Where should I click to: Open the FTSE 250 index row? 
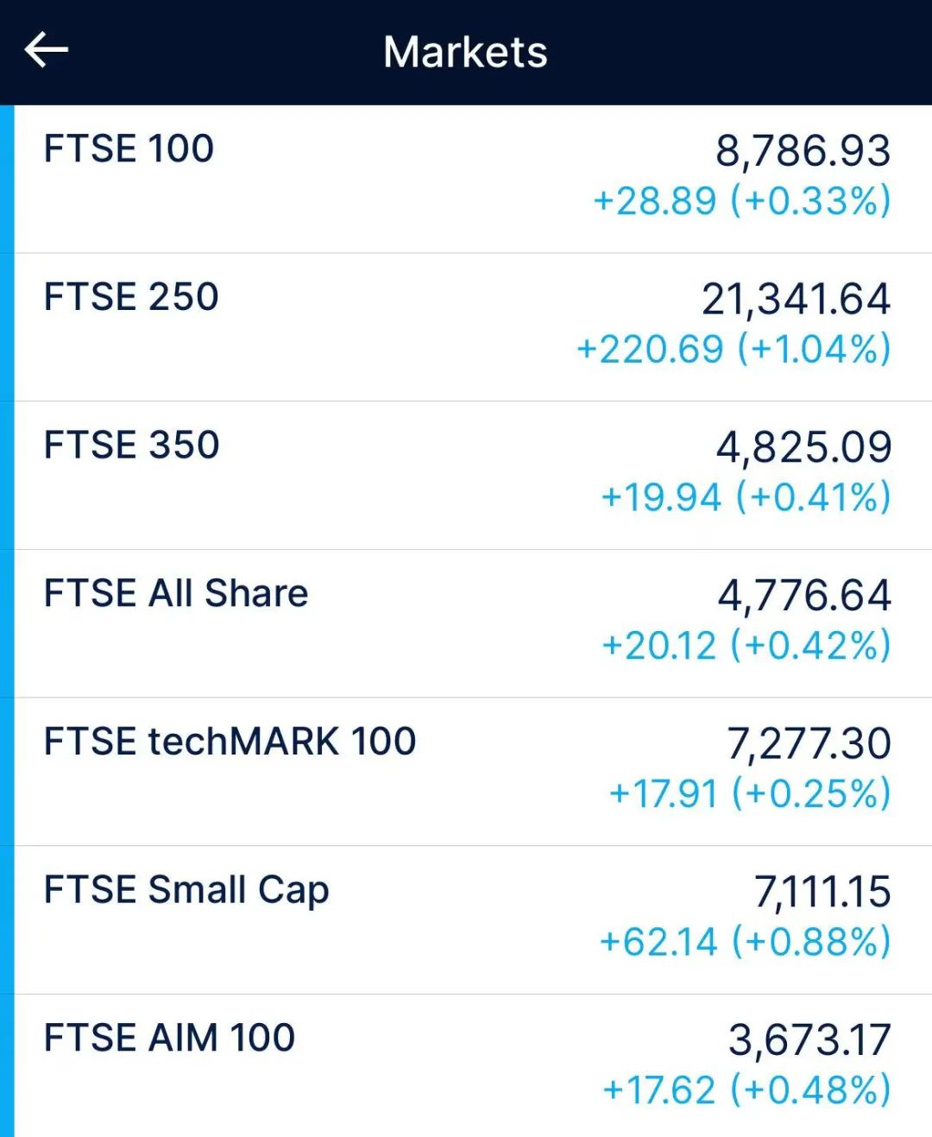coord(473,327)
